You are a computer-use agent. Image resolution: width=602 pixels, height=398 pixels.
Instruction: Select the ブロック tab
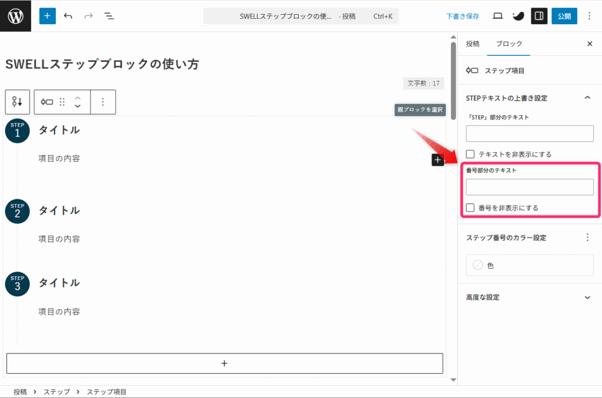coord(509,44)
